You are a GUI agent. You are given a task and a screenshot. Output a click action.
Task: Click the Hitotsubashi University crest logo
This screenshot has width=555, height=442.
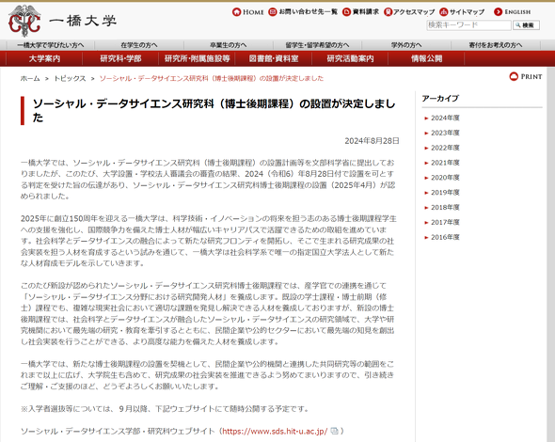[24, 22]
